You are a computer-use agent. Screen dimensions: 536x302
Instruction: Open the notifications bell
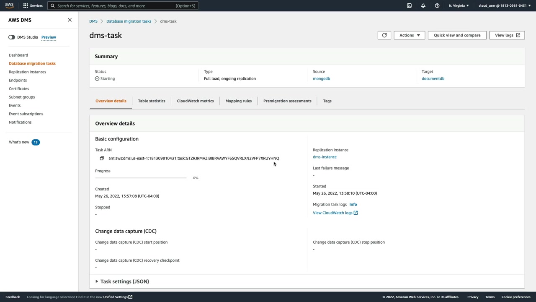[423, 5]
